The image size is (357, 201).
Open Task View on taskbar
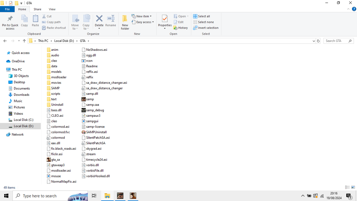(x=94, y=196)
